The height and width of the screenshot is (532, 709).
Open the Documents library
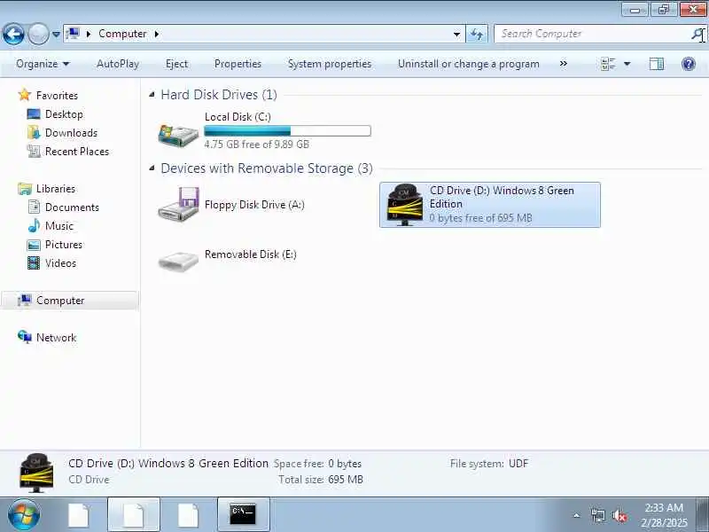(x=72, y=207)
